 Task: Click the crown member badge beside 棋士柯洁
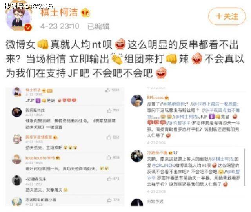click(x=85, y=13)
